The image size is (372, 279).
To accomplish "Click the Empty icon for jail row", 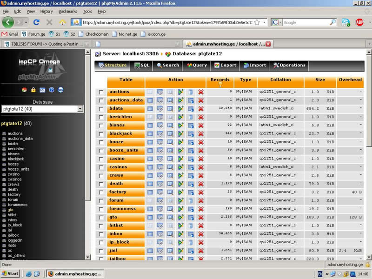I will point(191,251).
